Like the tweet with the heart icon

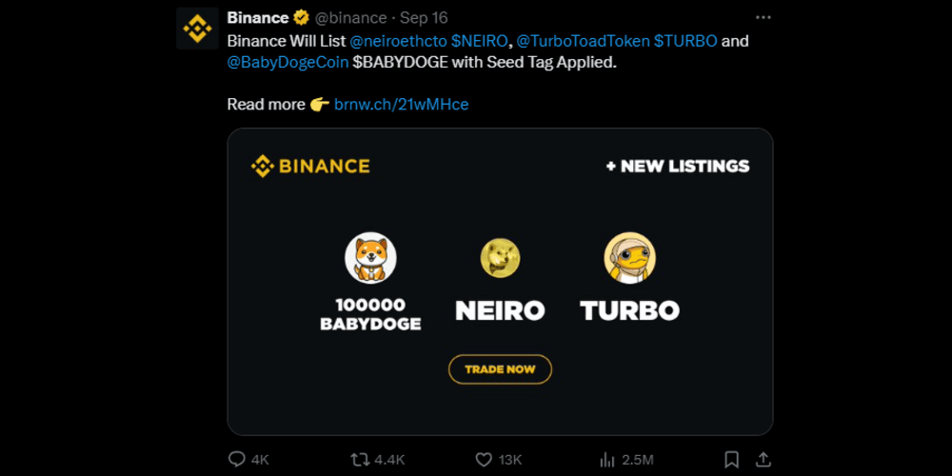(484, 460)
